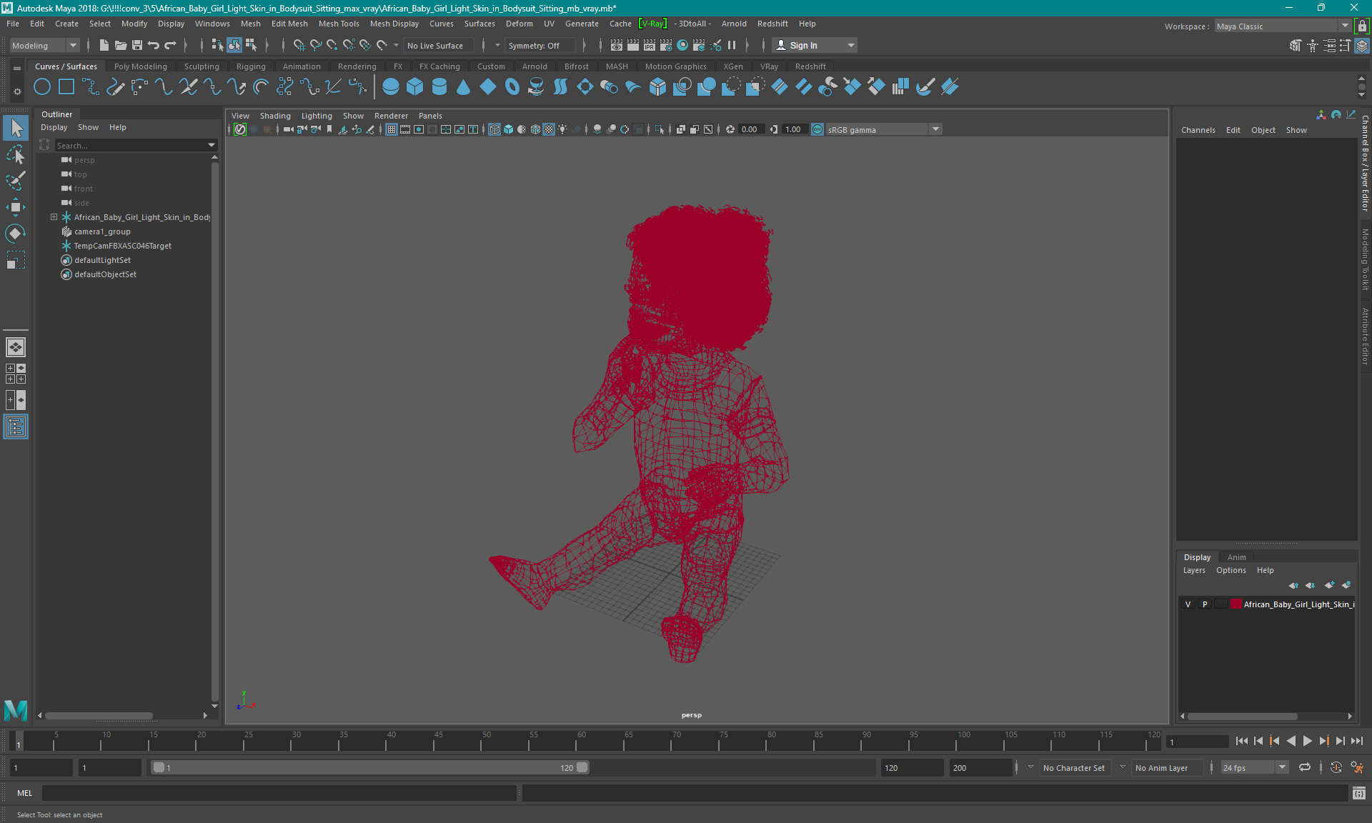Click Channels menu in Channel Box
The width and height of the screenshot is (1372, 823).
(1198, 130)
